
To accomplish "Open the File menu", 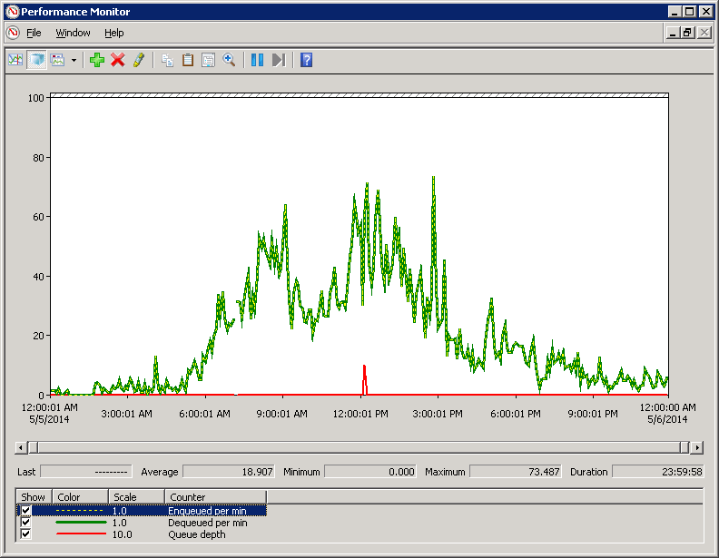I will pos(34,33).
